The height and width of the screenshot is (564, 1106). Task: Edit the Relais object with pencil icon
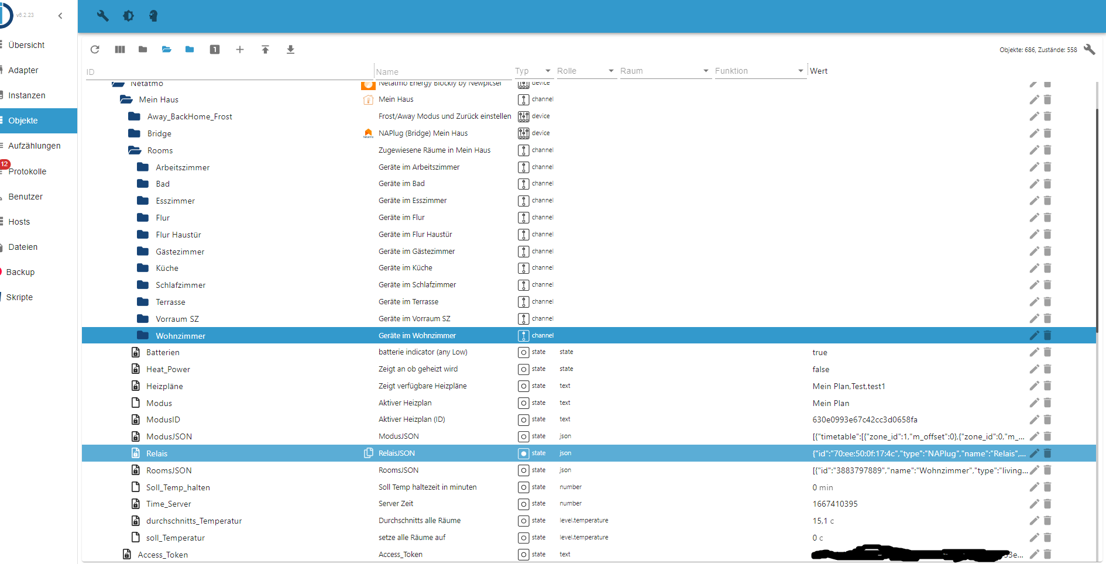point(1034,453)
